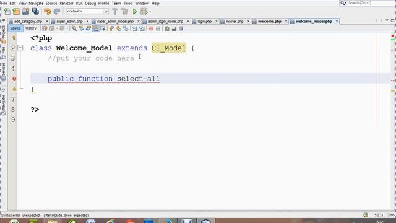Close the add_category.php tab
The image size is (396, 223).
[x=47, y=22]
